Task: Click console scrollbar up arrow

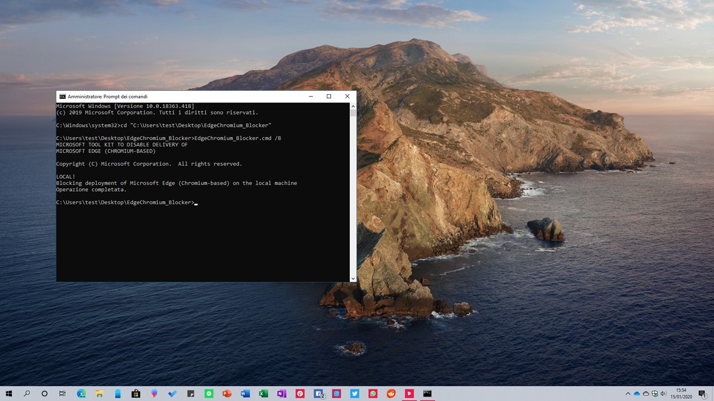Action: (353, 106)
